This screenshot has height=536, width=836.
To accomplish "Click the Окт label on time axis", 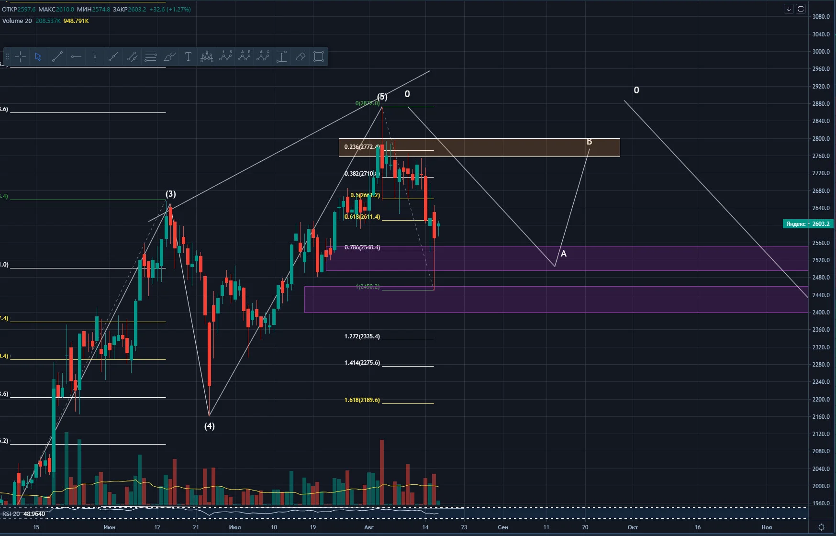I will [x=633, y=527].
